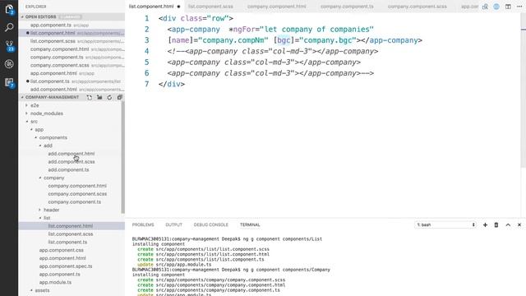Open the Search view in the activity bar
Image resolution: width=526 pixels, height=296 pixels.
coord(9,27)
